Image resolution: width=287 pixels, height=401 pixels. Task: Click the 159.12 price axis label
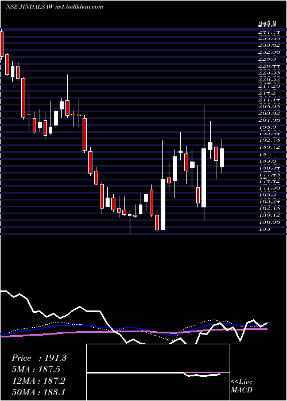(x=269, y=215)
